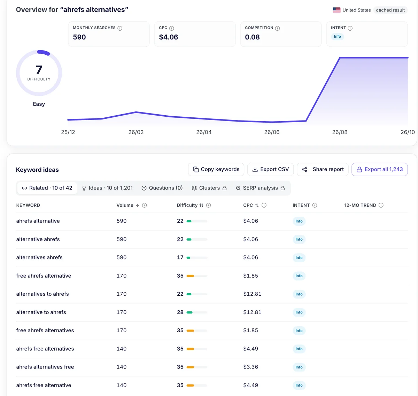Image resolution: width=418 pixels, height=396 pixels.
Task: Click the Easy difficulty label
Action: pos(39,104)
